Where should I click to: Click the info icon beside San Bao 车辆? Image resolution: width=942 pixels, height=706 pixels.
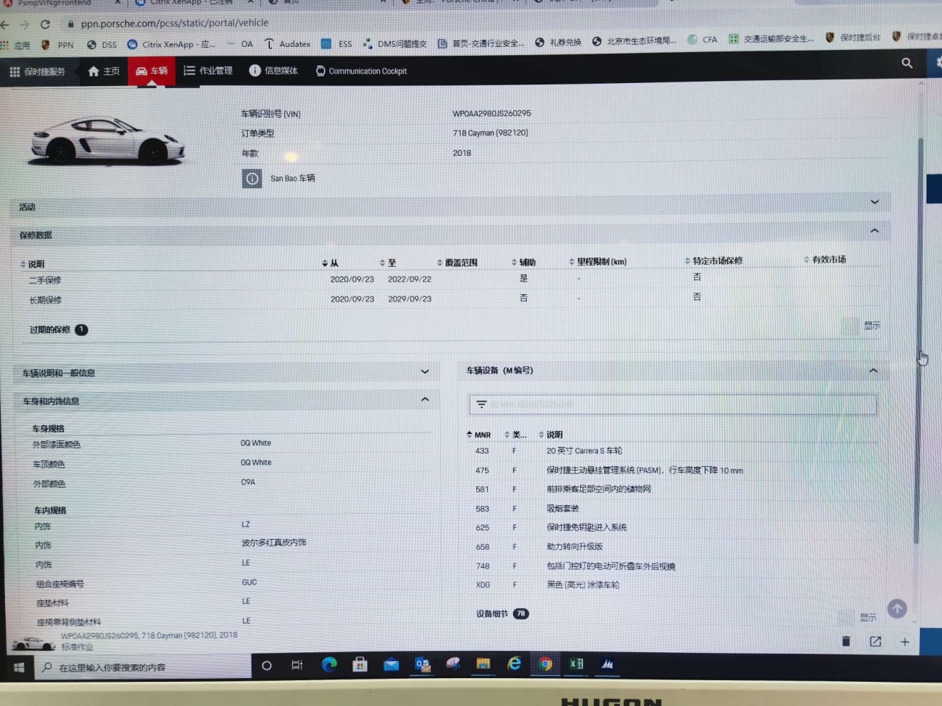tap(252, 179)
